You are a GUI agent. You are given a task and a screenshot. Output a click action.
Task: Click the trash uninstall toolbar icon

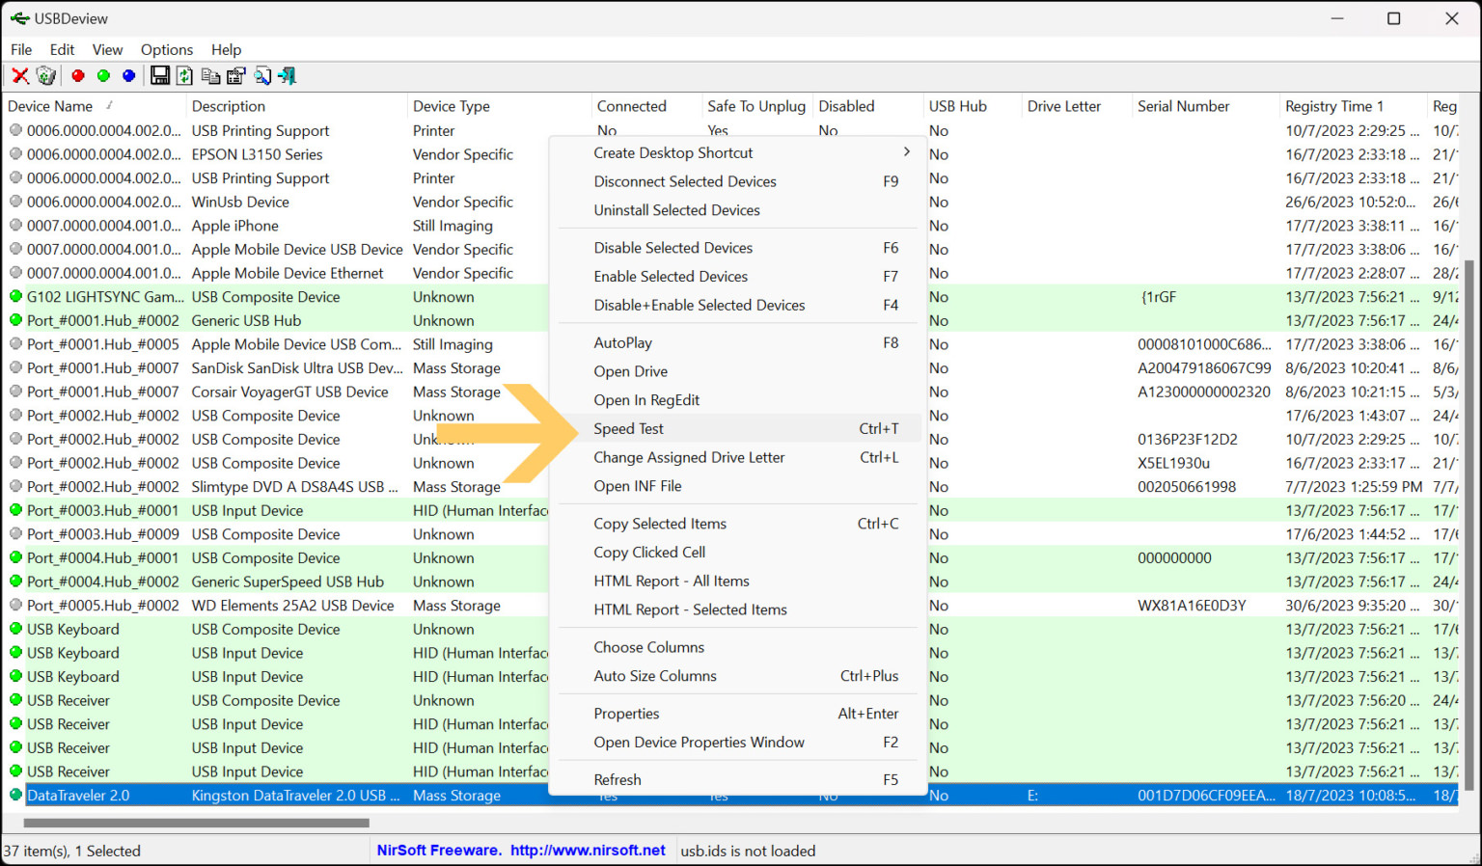45,75
